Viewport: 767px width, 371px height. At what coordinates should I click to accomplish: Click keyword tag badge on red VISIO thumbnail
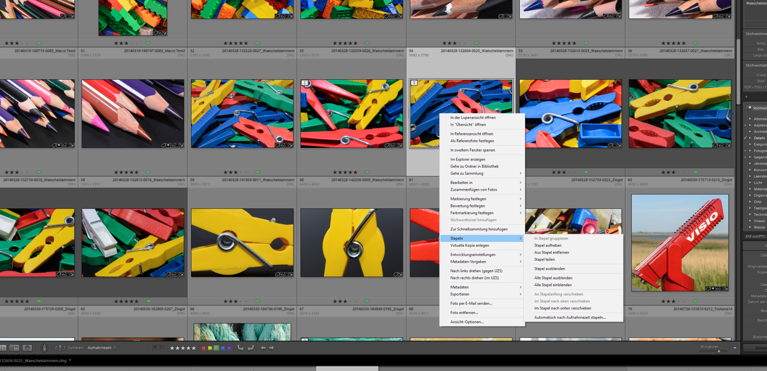(708, 289)
